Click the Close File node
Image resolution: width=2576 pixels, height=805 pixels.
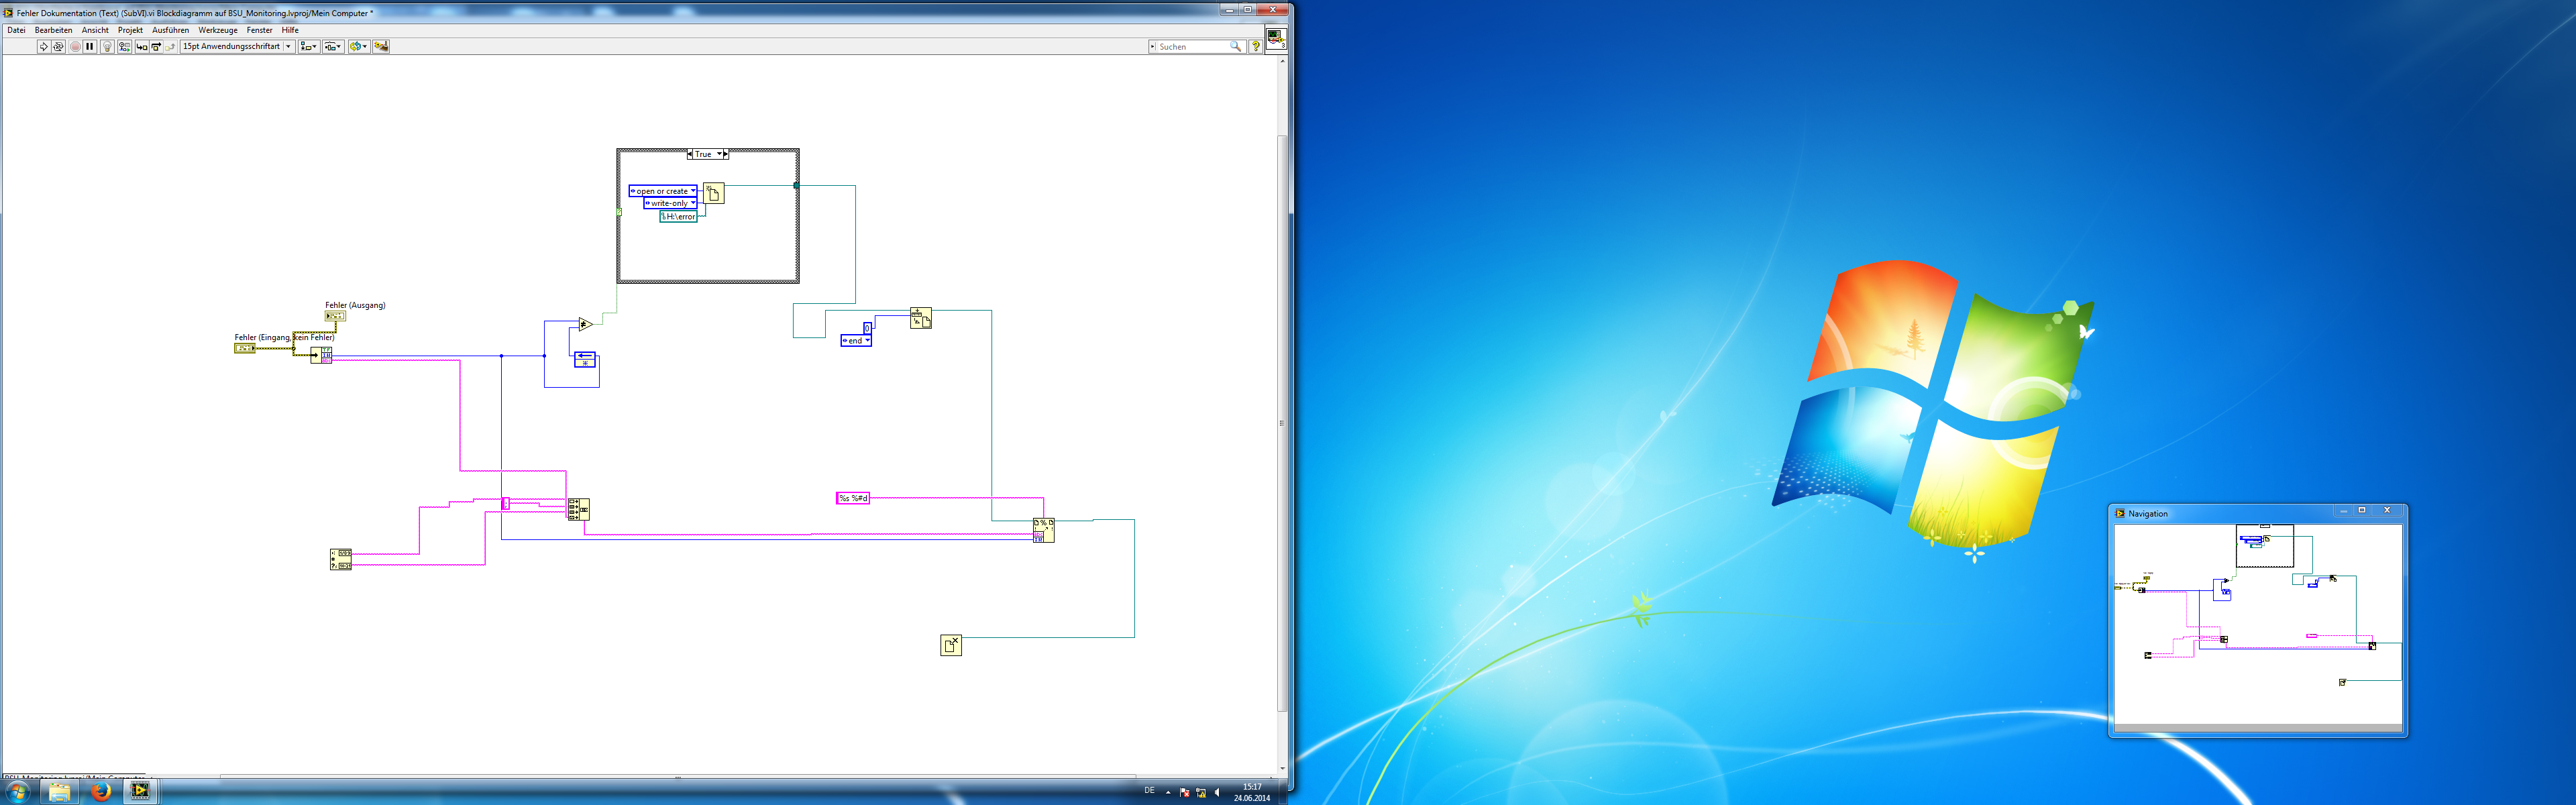951,645
